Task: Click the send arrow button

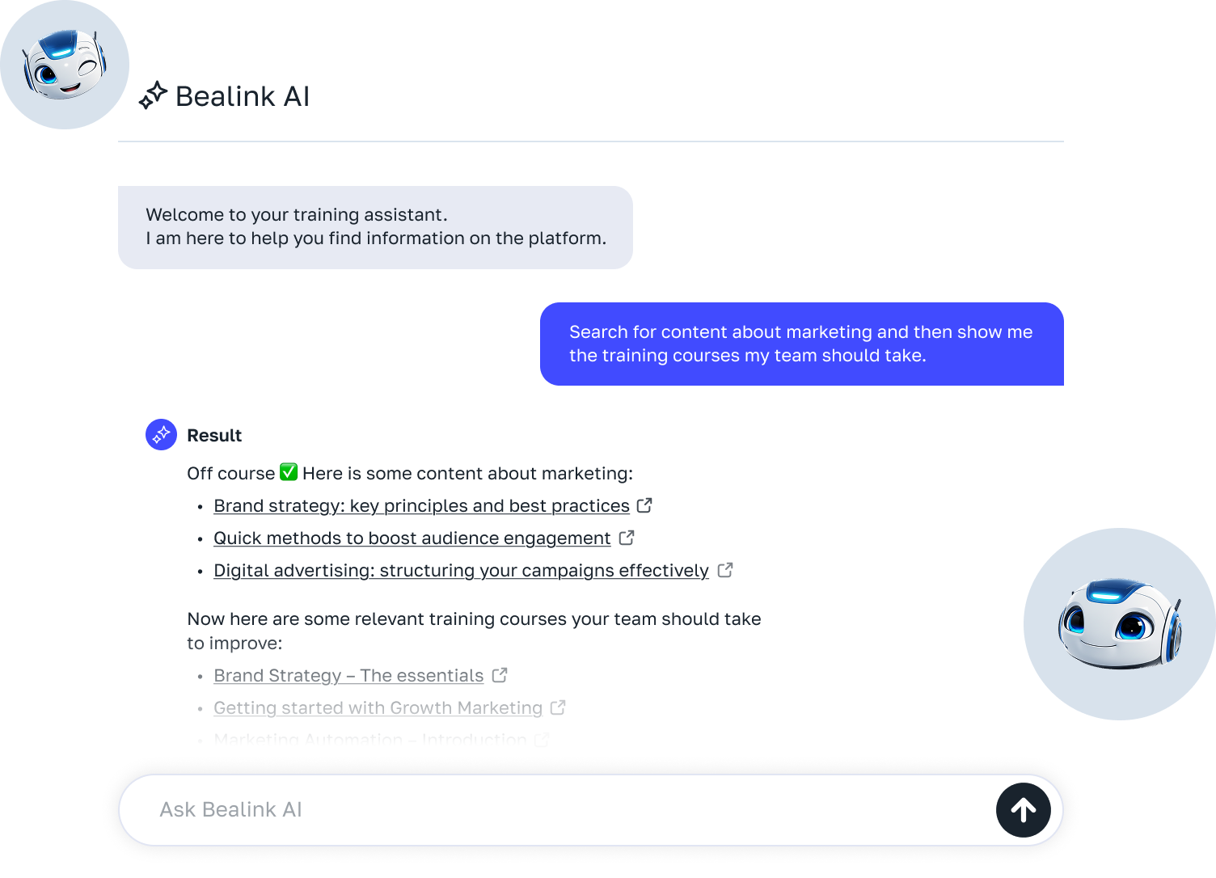Action: [x=1023, y=810]
